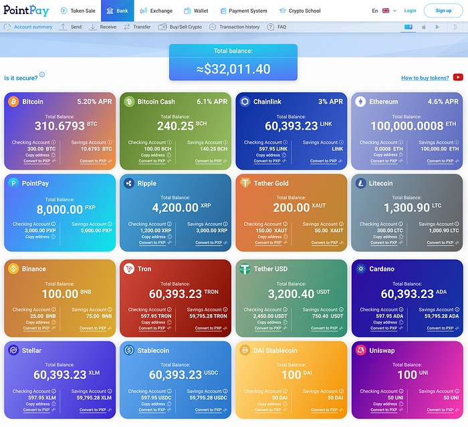Click the Stellar coin icon

point(13,350)
